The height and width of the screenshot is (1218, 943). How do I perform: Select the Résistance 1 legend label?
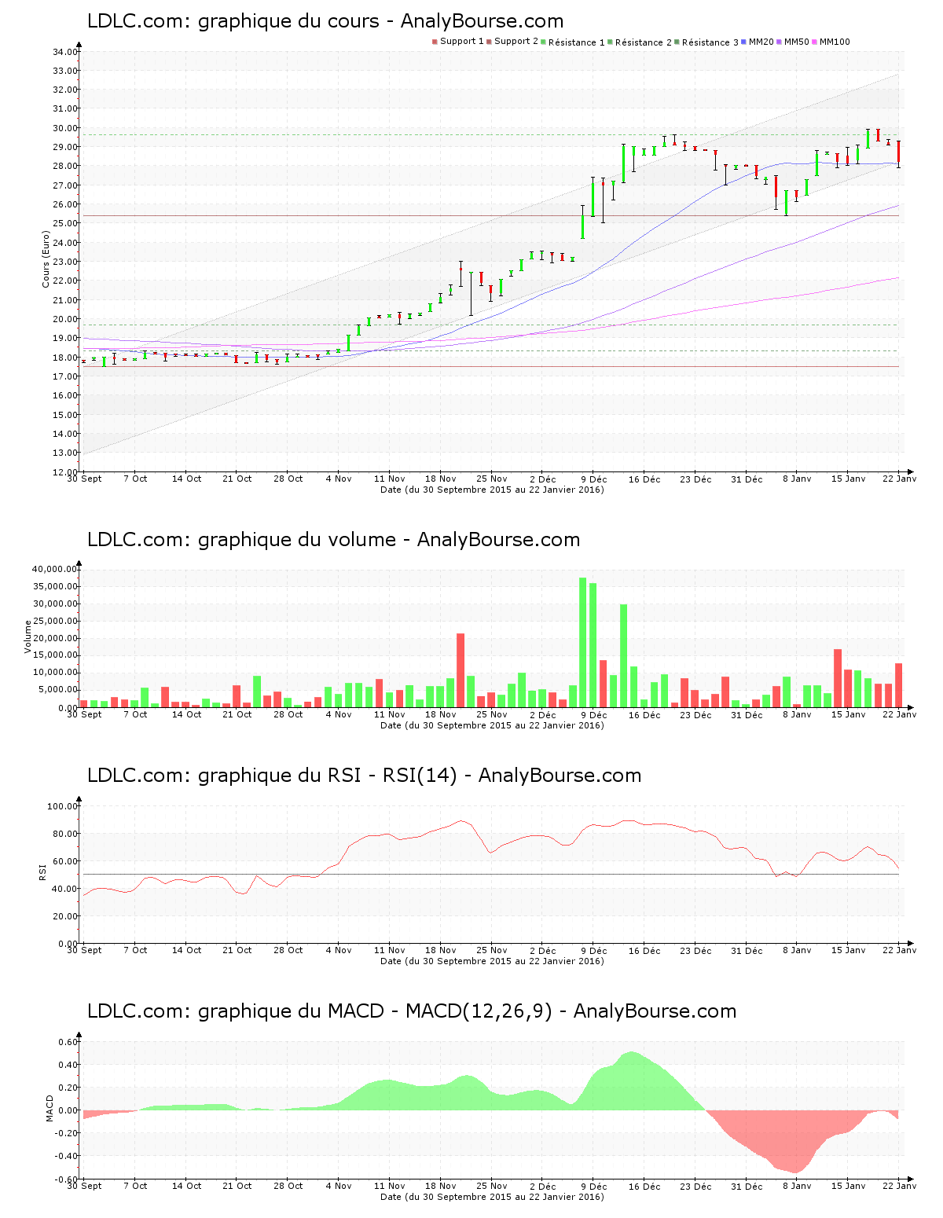tap(577, 42)
